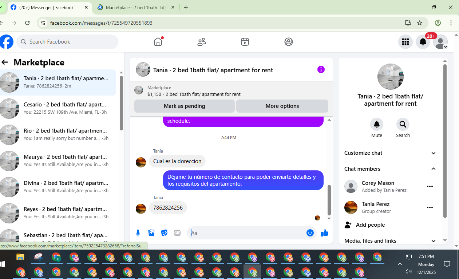Screen dimensions: 459x279
Task: Click site information icon in address bar
Action: (x=43, y=23)
